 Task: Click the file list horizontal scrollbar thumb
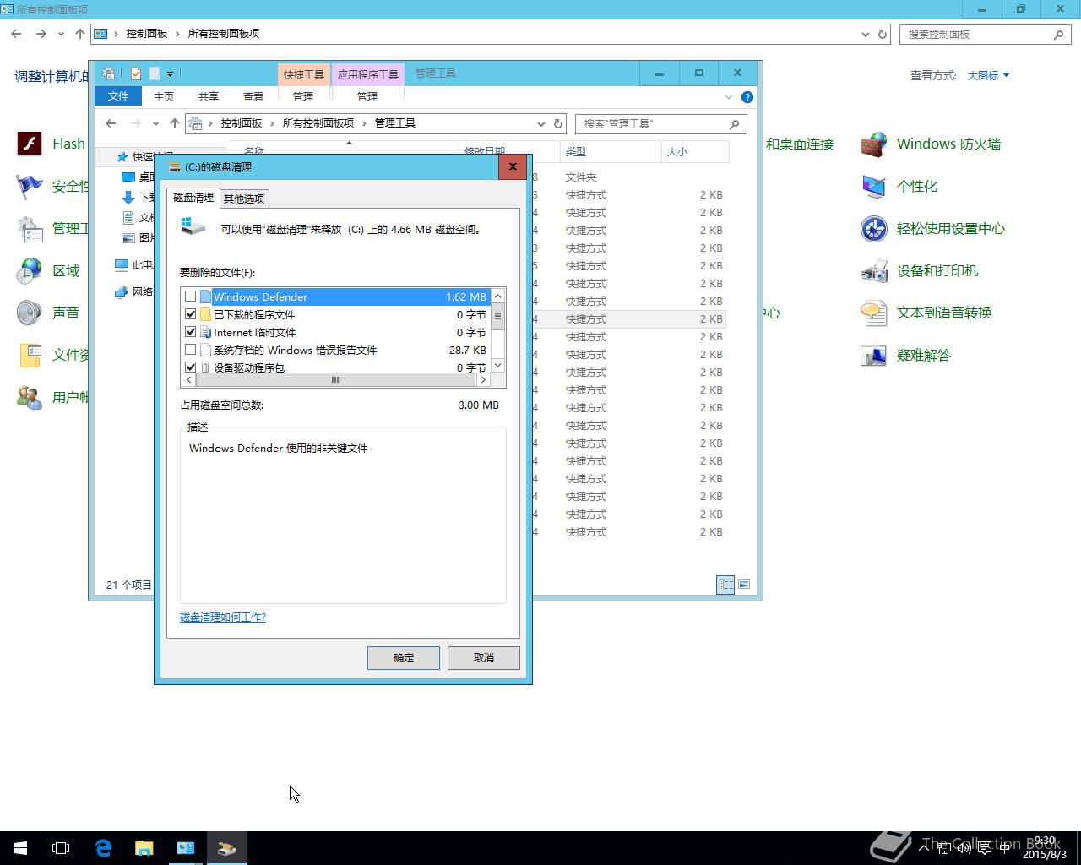coord(335,380)
